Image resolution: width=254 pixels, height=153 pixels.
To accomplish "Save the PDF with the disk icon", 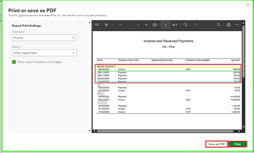I will click(229, 25).
